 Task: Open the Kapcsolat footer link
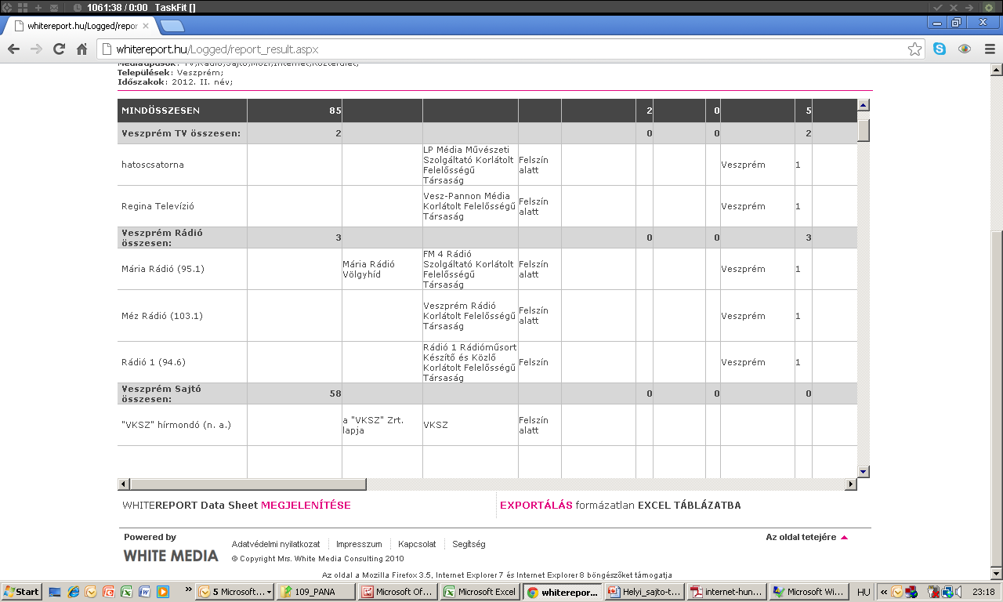tap(417, 544)
